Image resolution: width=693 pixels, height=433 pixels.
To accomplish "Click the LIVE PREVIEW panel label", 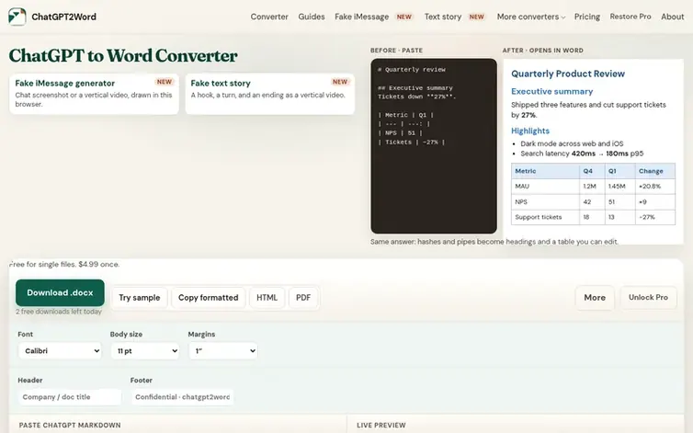I will coord(381,425).
